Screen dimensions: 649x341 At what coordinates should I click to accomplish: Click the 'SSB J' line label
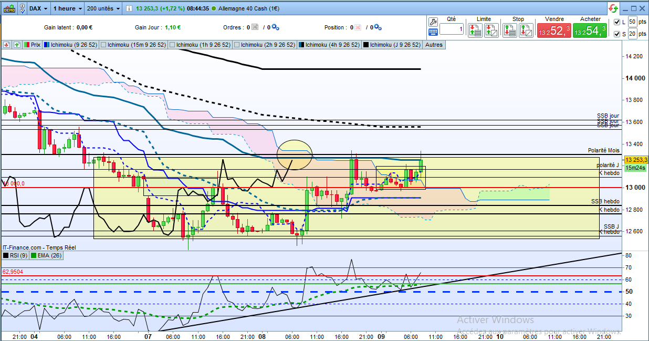pyautogui.click(x=611, y=226)
